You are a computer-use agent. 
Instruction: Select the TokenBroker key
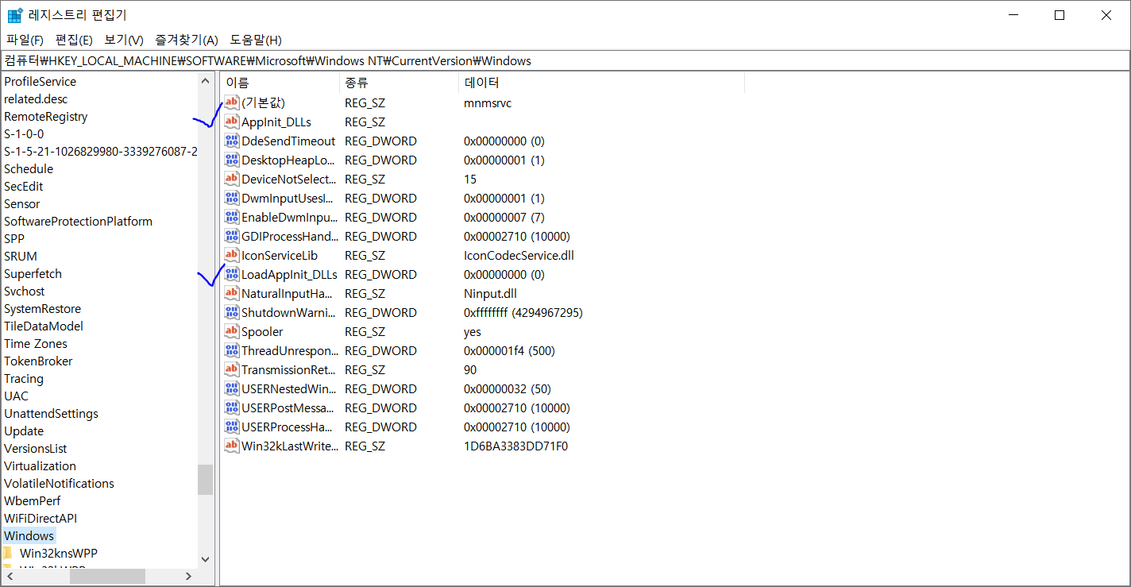(x=38, y=361)
